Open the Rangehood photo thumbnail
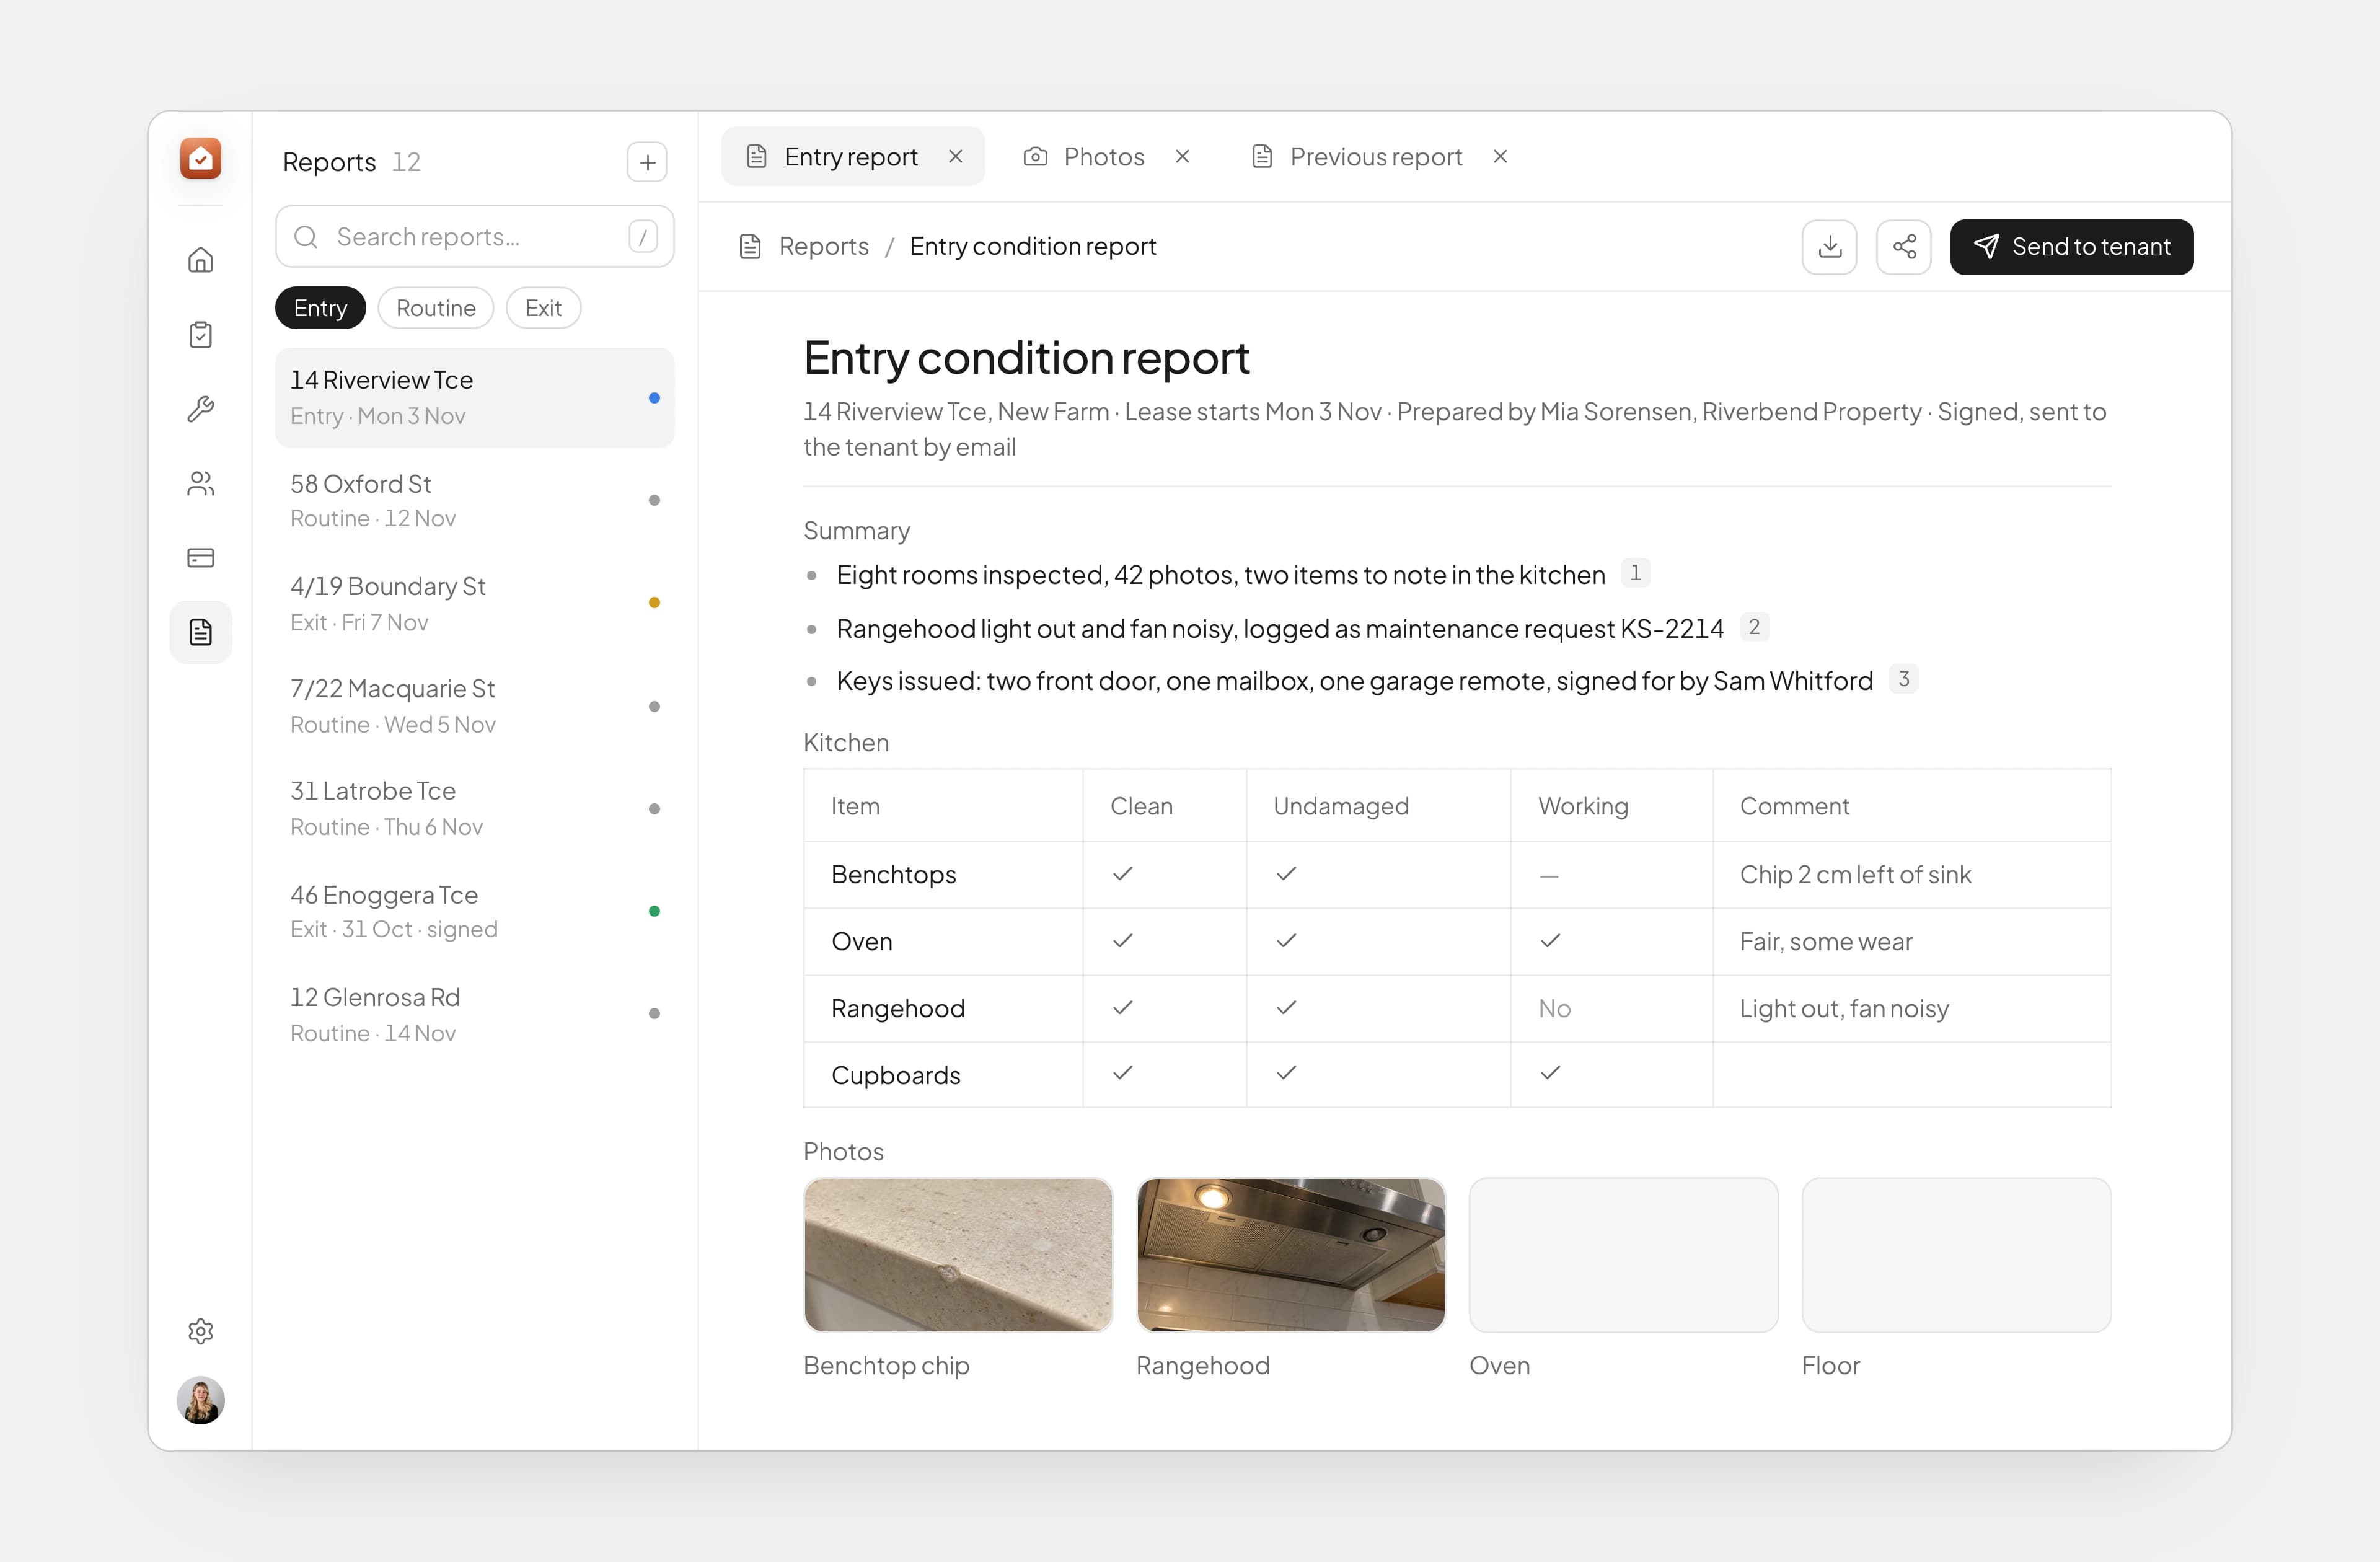Viewport: 2380px width, 1562px height. [1290, 1254]
